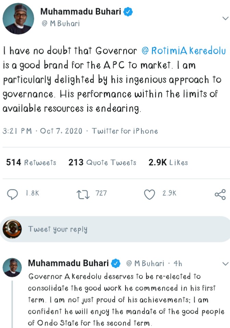View the 514 Retweets list

[x=31, y=162]
